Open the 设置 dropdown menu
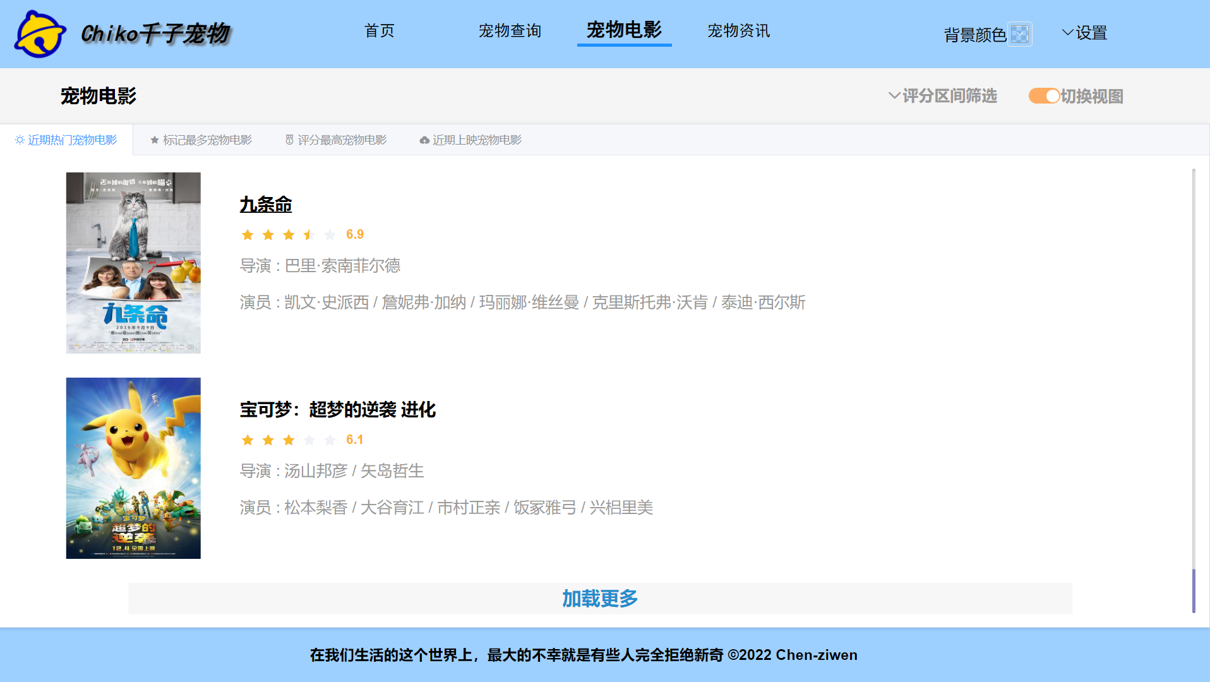 tap(1089, 33)
